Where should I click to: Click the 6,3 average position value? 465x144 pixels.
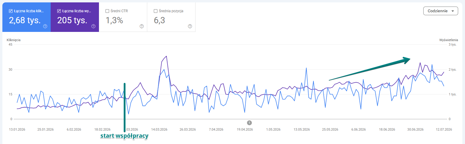pos(159,20)
